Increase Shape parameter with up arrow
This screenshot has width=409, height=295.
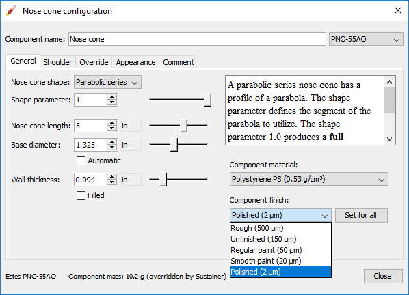tap(112, 96)
